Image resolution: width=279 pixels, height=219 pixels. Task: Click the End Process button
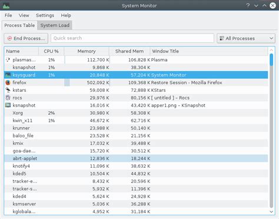click(x=26, y=38)
